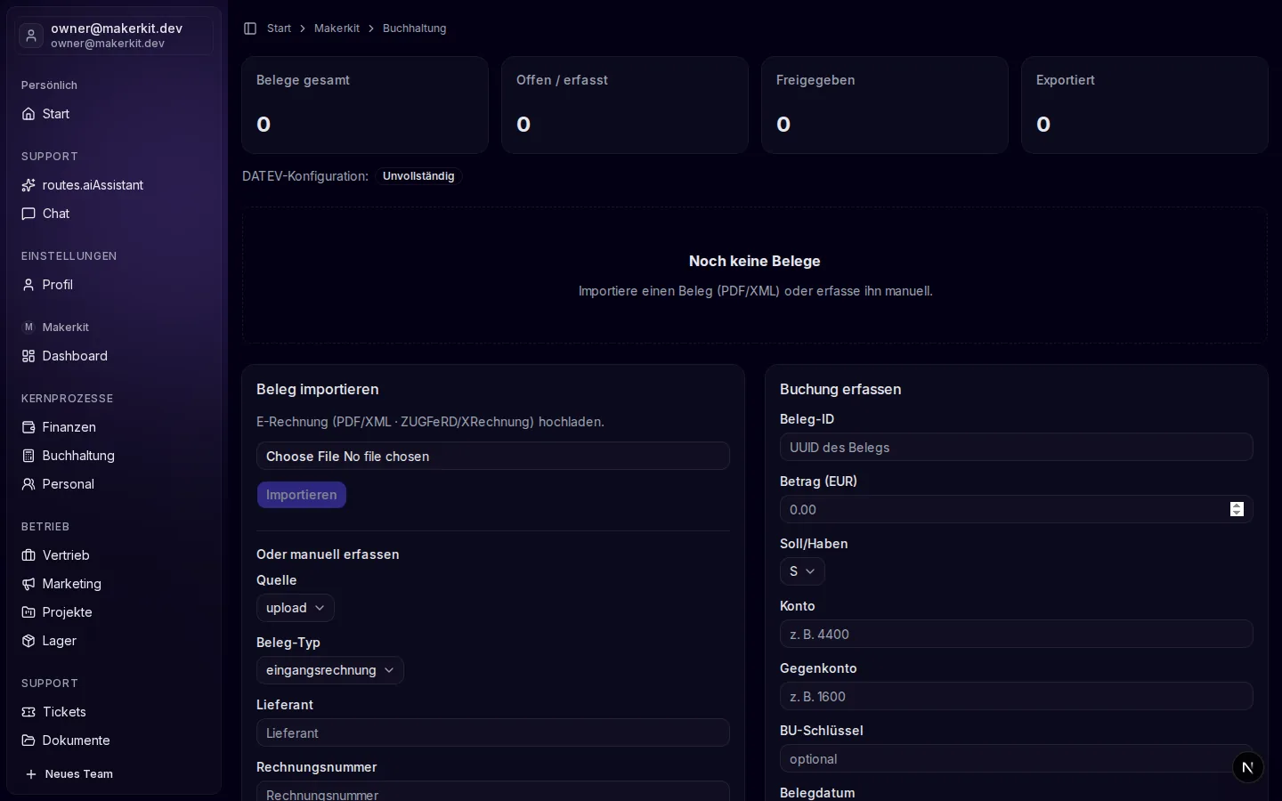Click the Lieferant input field
Screen dimensions: 1282x801
(493, 732)
